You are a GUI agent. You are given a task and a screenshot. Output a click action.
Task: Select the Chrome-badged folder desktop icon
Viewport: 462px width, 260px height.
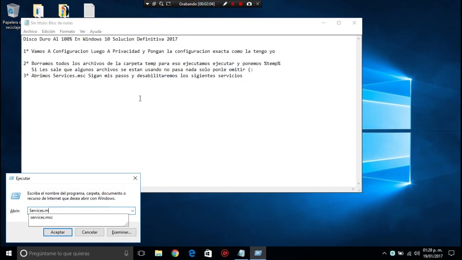(x=64, y=10)
